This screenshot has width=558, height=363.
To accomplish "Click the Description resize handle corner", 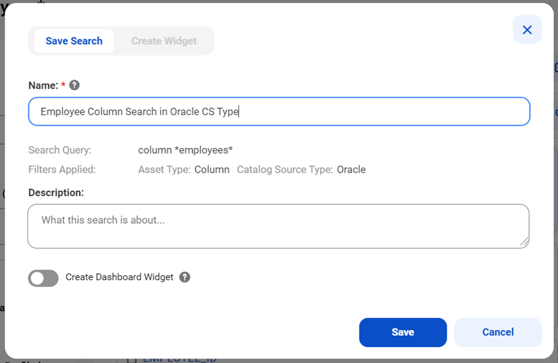I will click(524, 242).
